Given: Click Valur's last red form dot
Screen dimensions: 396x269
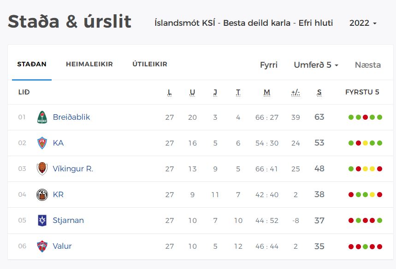Looking at the screenshot, I should (x=380, y=246).
